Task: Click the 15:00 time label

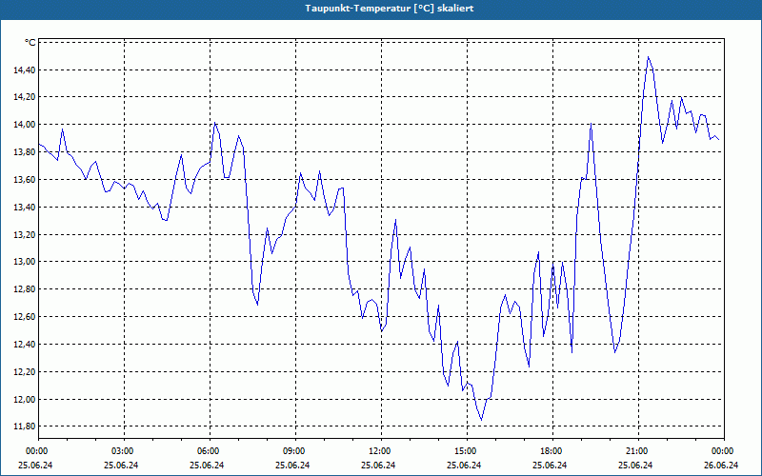Action: 467,451
